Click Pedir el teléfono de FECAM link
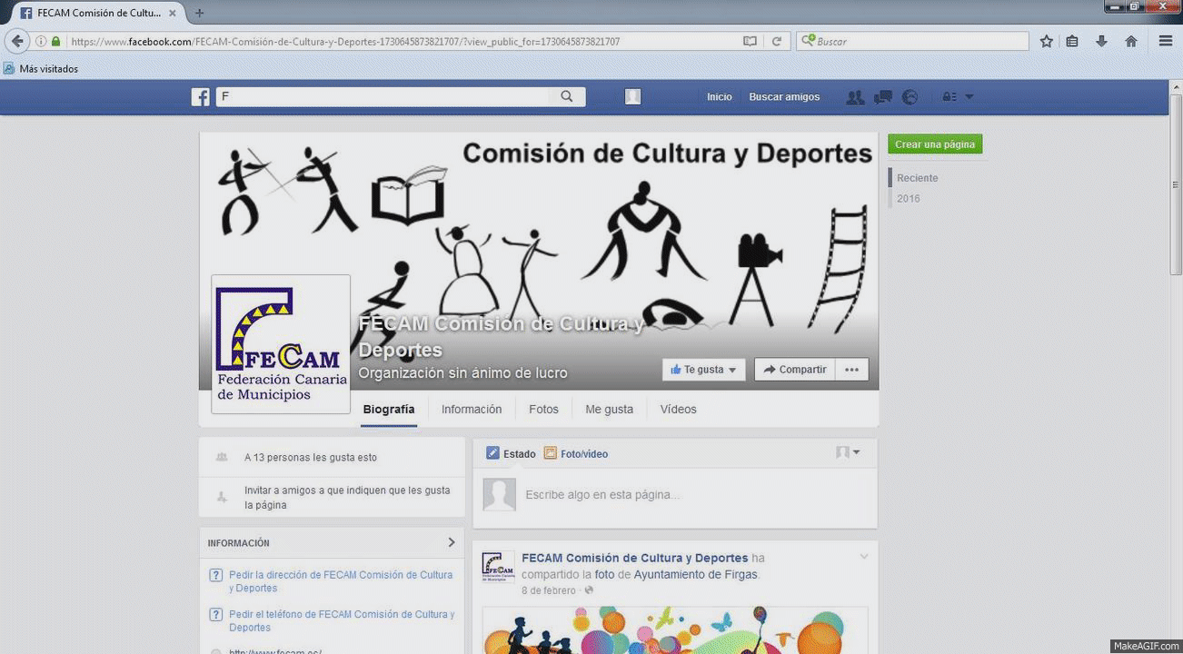Viewport: 1183px width, 654px height. [x=342, y=620]
